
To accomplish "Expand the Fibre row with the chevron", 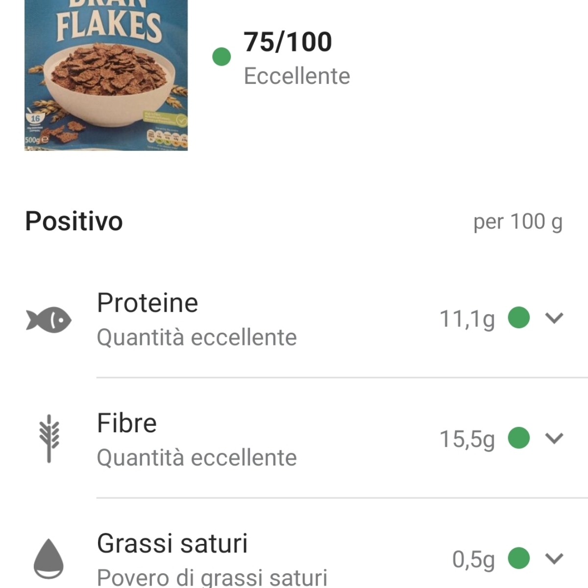I will point(554,440).
